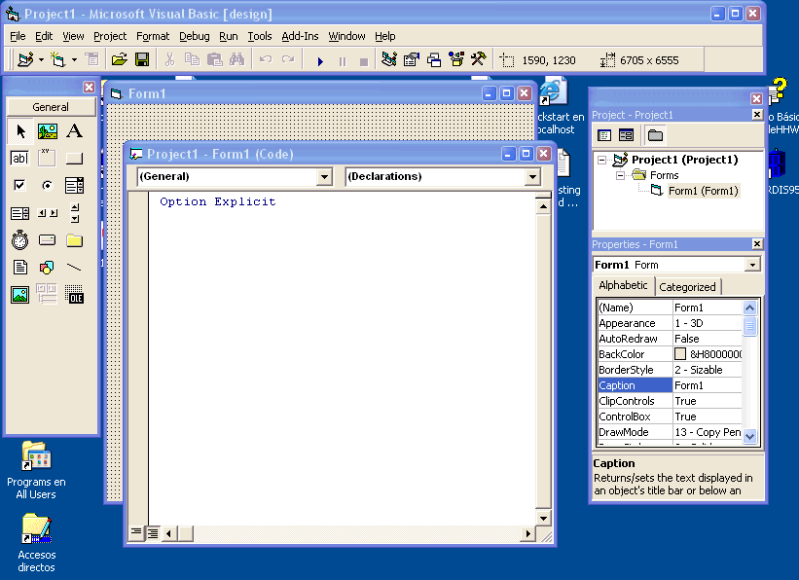
Task: Pick the OptionButton control from the toolbox
Action: [47, 185]
